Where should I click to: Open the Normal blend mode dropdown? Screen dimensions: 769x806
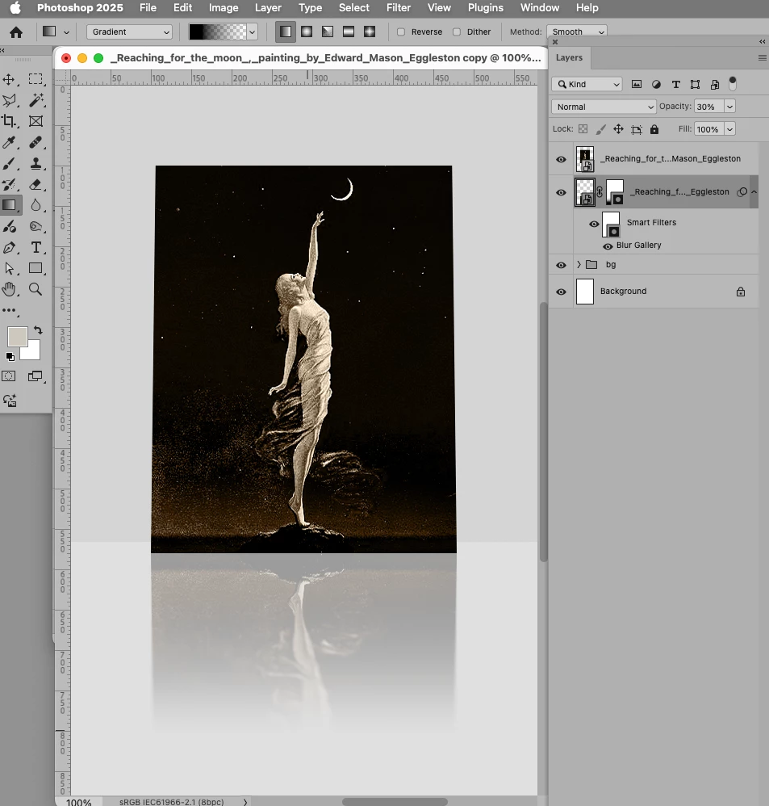click(604, 107)
